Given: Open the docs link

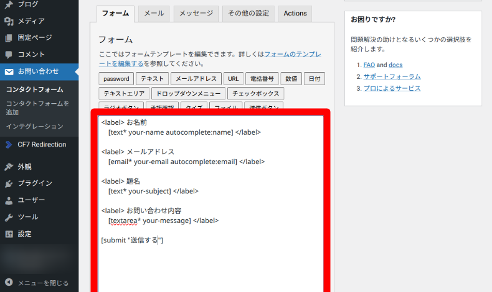Looking at the screenshot, I should pyautogui.click(x=395, y=65).
